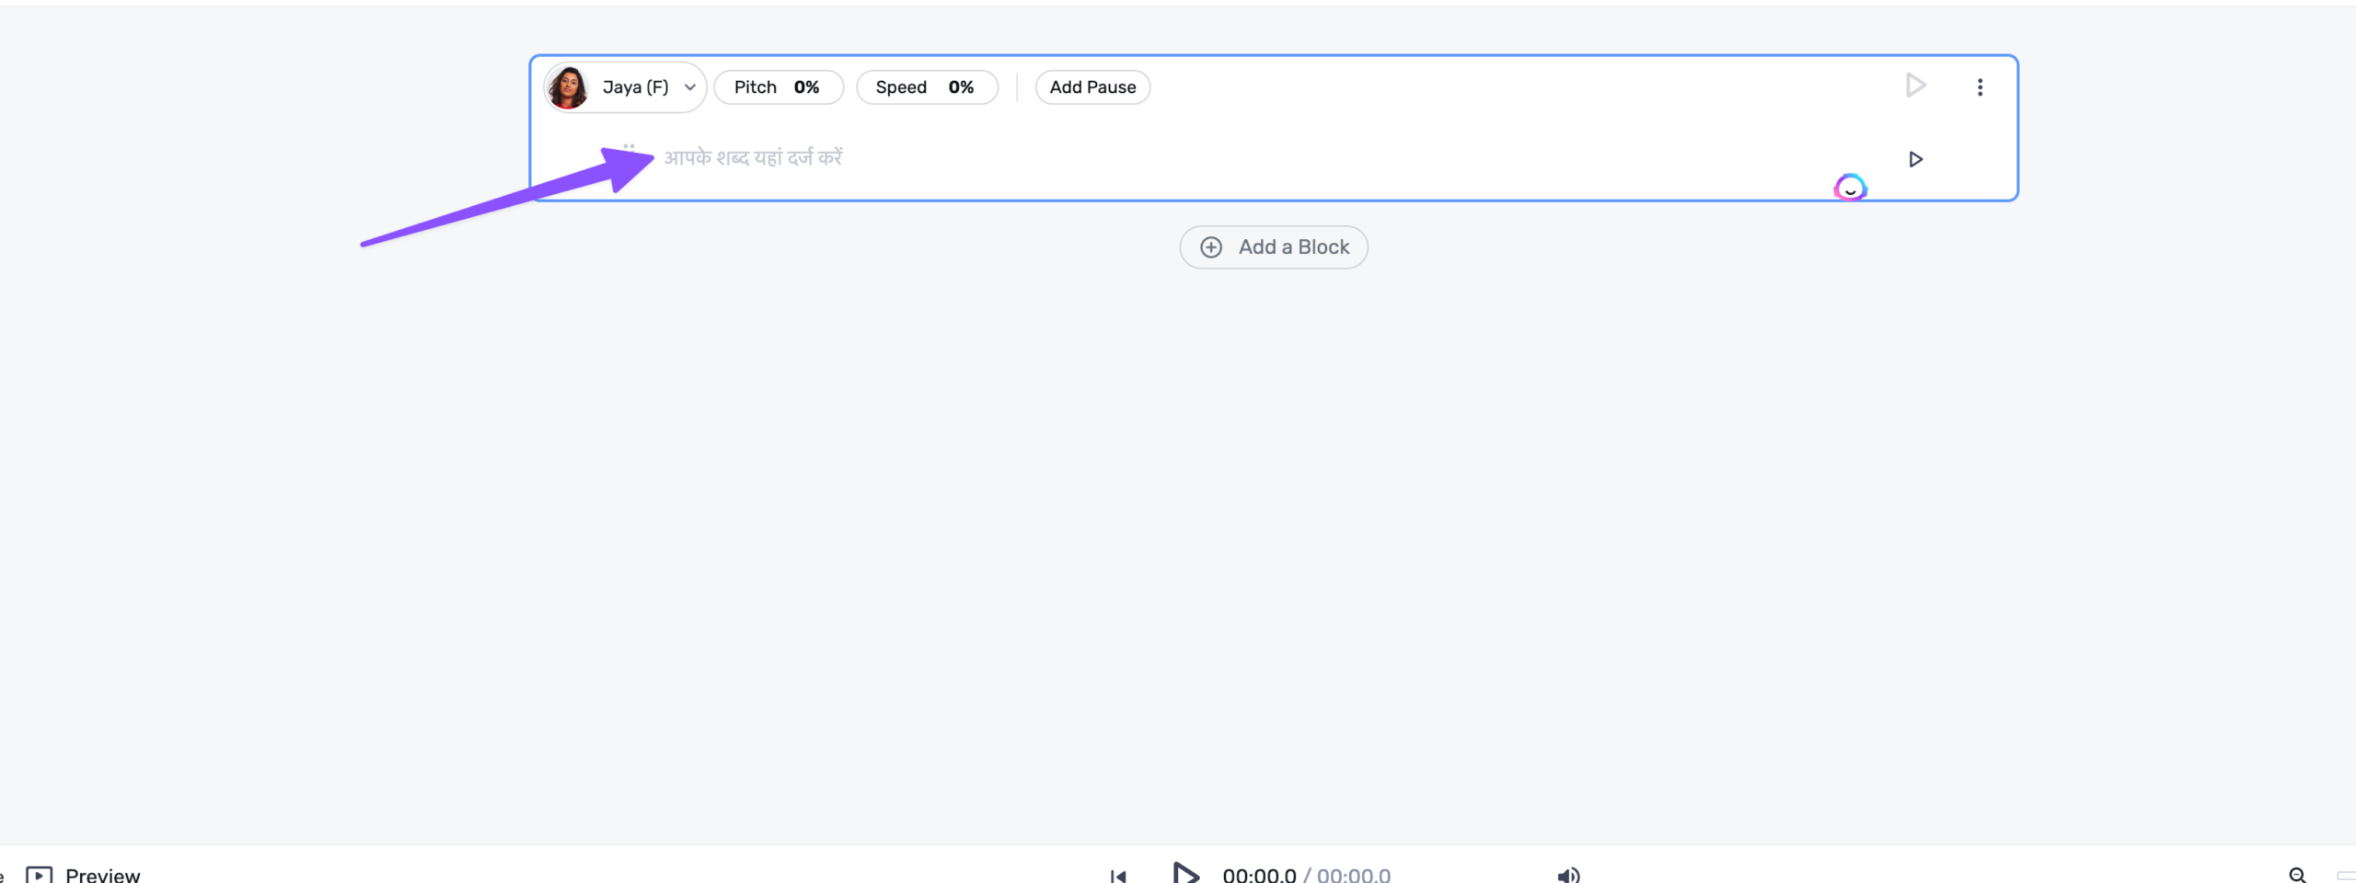Viewport: 2356px width, 883px height.
Task: Open the block's three-dot options menu
Action: coord(1980,87)
